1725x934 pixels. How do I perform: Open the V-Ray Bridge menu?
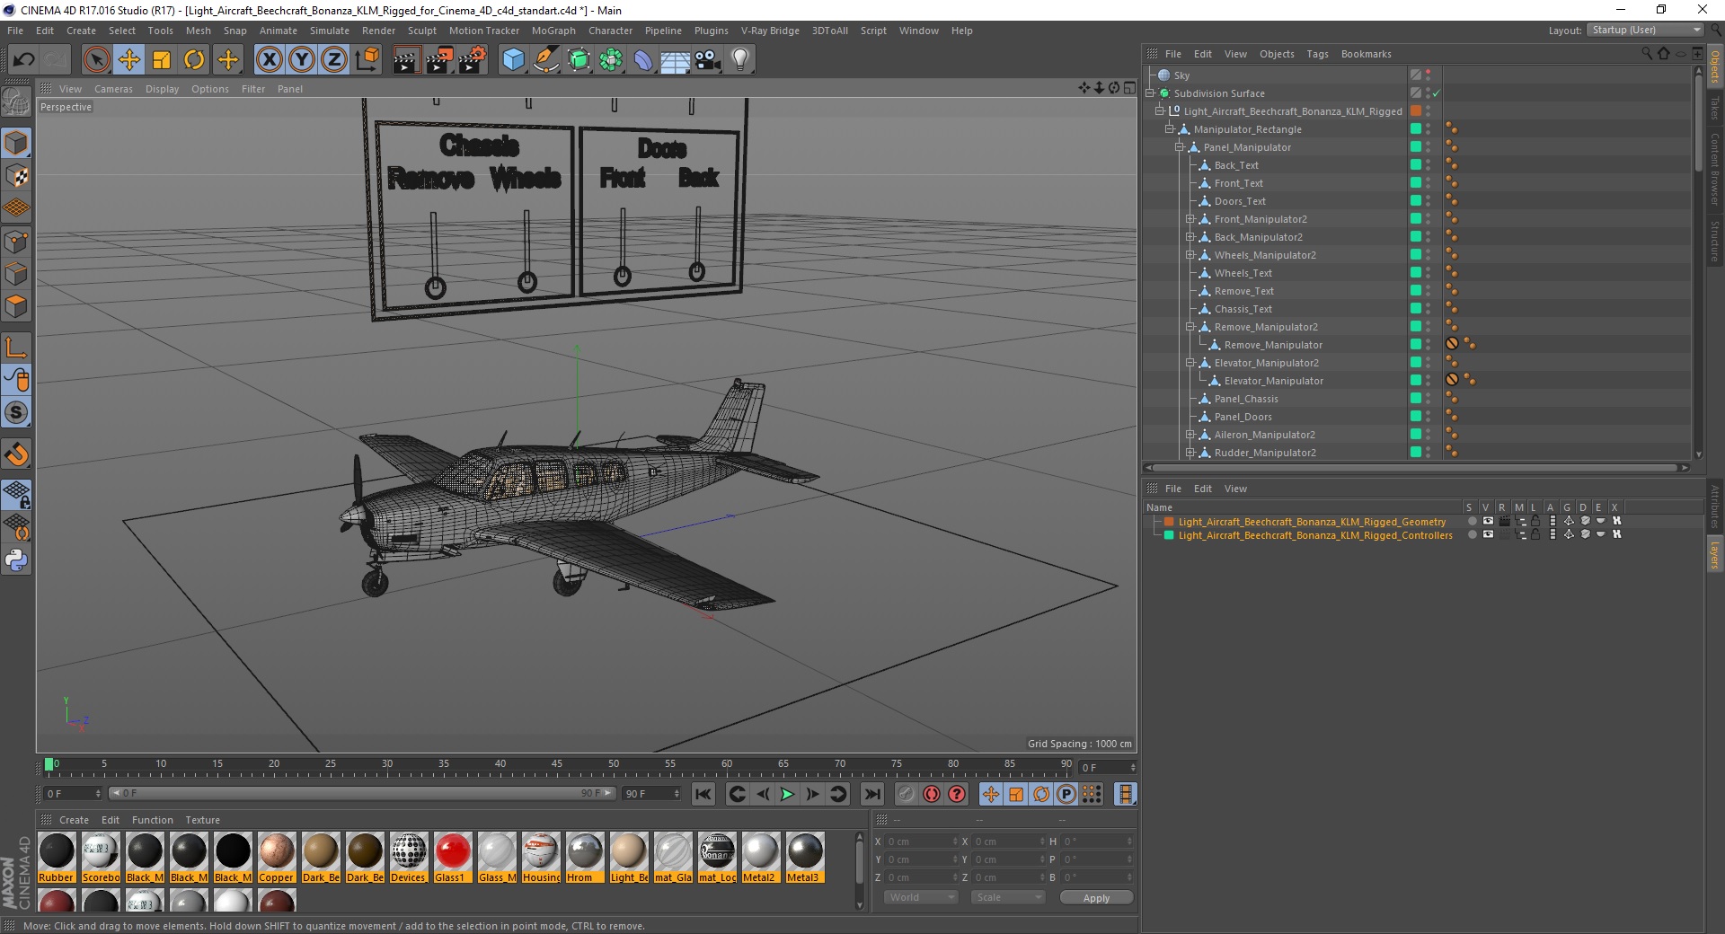pos(770,31)
